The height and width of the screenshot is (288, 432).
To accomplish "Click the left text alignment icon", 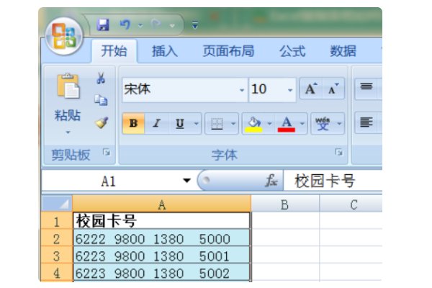I will [x=366, y=122].
